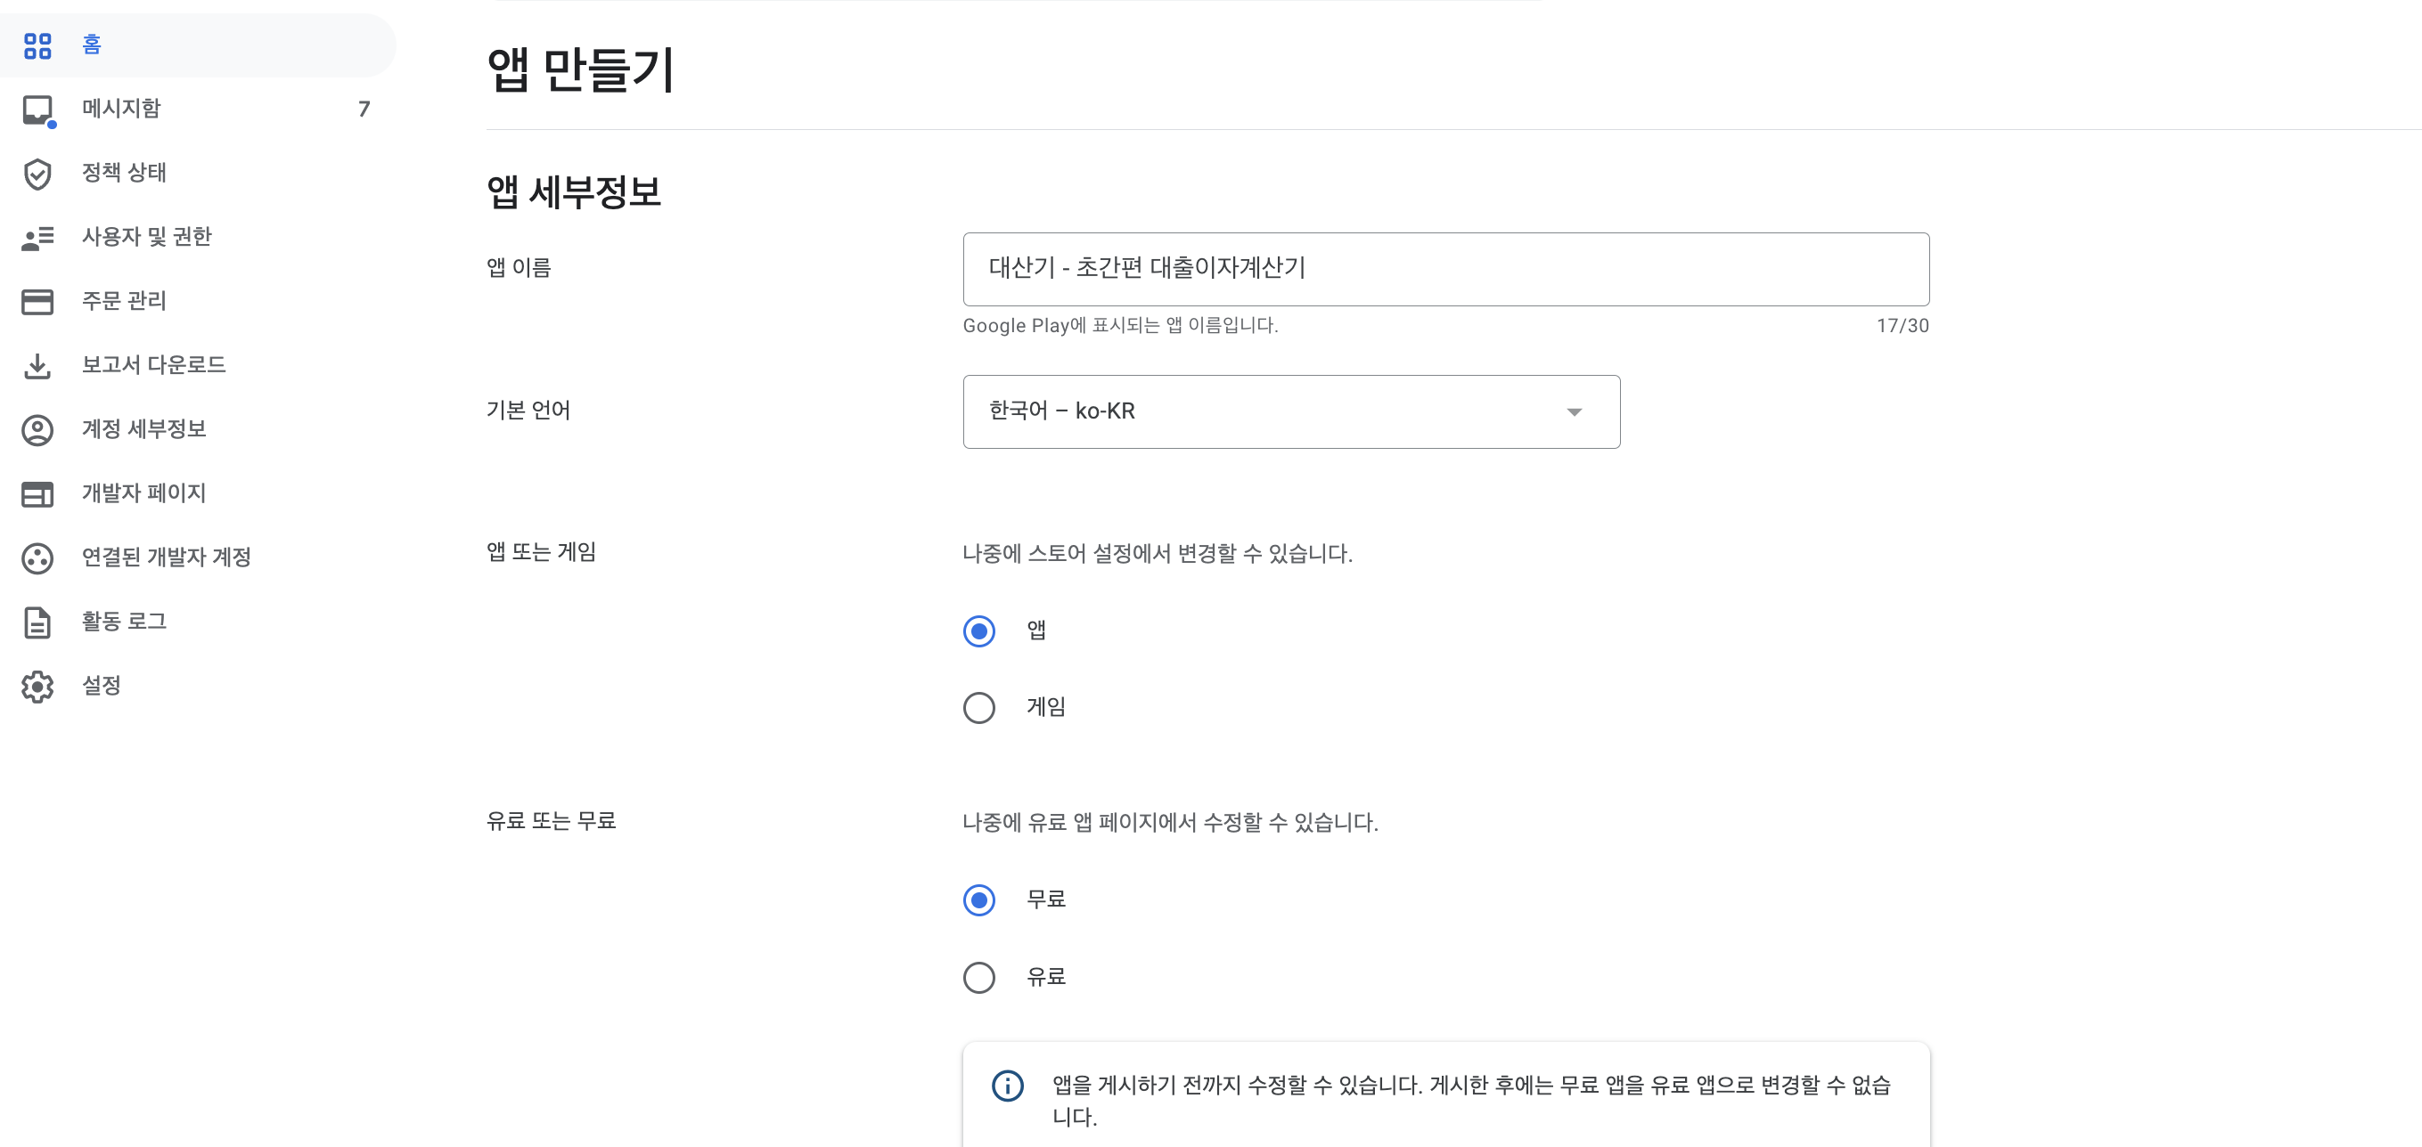Open the inbox icon for 메시지함

[37, 109]
